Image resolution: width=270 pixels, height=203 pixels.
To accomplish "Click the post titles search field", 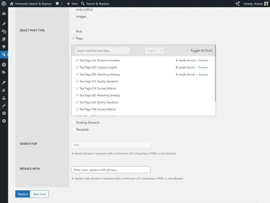I will click(x=103, y=50).
